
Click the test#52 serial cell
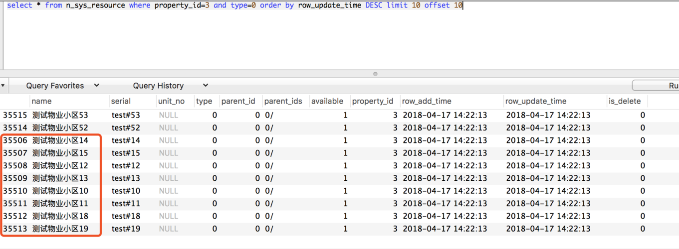click(126, 128)
